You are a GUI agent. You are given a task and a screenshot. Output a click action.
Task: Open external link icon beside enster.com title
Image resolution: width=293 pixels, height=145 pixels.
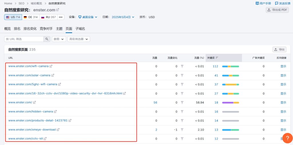point(58,10)
